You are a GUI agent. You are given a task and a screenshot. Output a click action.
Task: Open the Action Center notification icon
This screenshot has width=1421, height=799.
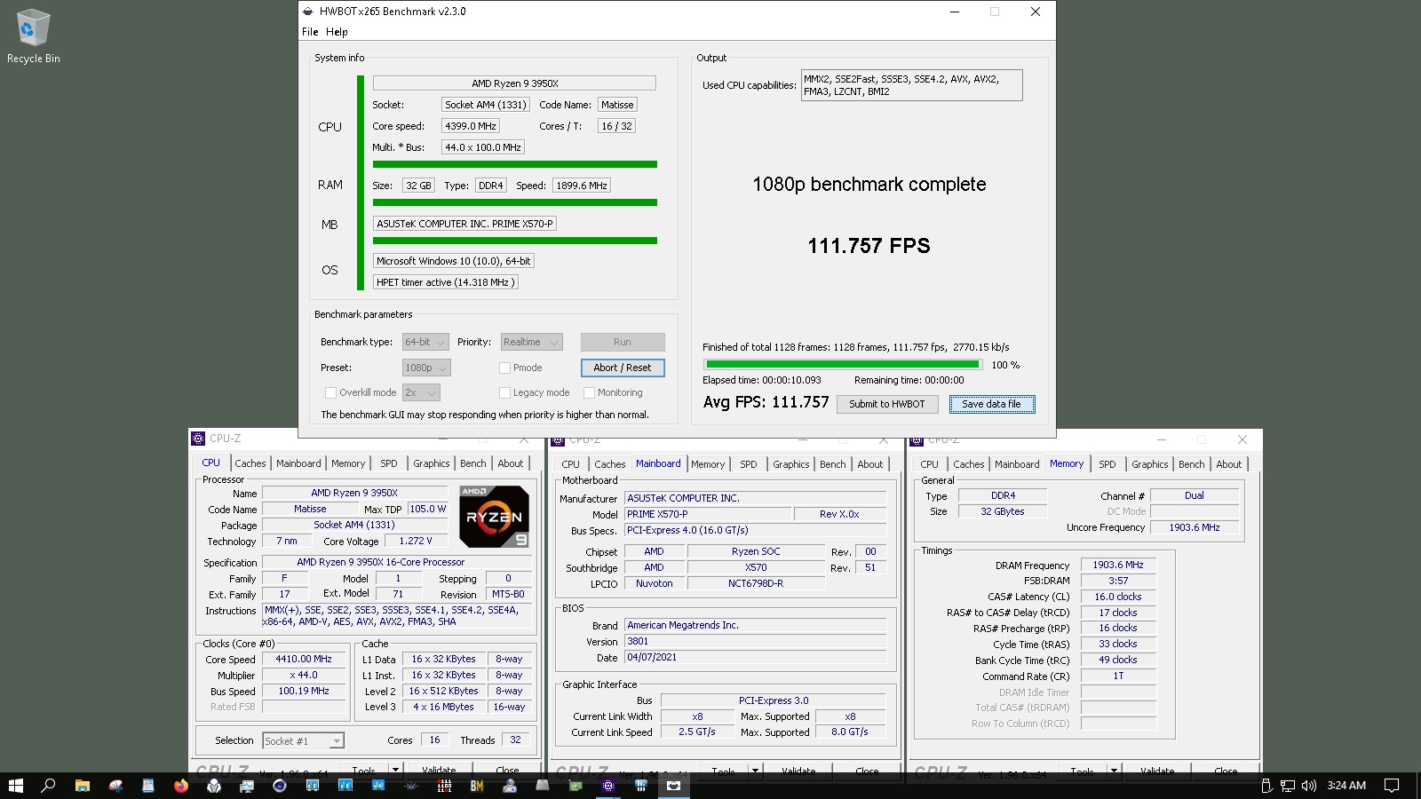pos(1392,786)
